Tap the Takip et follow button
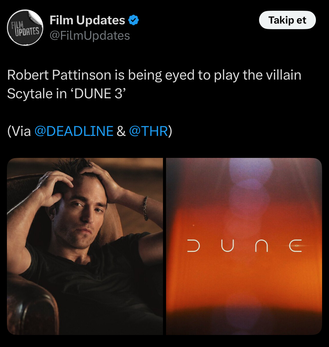Screen dimensions: 329x347 point(287,20)
